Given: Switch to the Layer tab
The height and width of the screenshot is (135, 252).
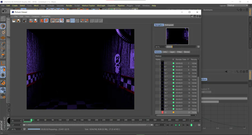Looking at the screenshot, I should click(x=172, y=52).
